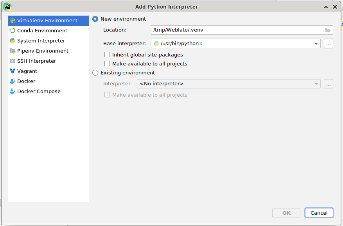343x226 pixels.
Task: Select the New environment radio button
Action: (95, 18)
